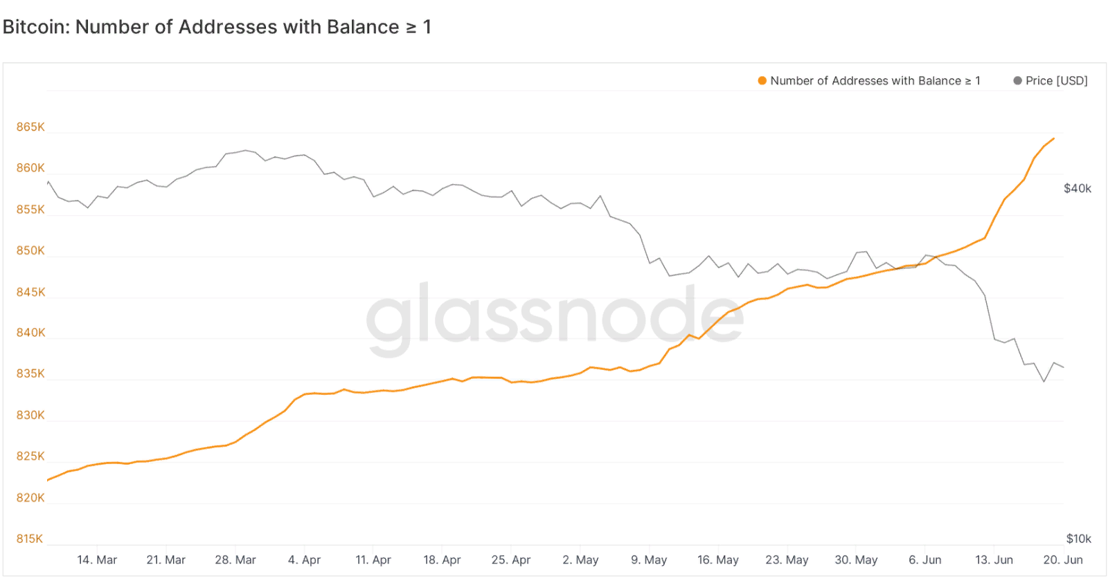The image size is (1108, 581).
Task: Toggle the 'Price [USD]' series label
Action: [1056, 81]
